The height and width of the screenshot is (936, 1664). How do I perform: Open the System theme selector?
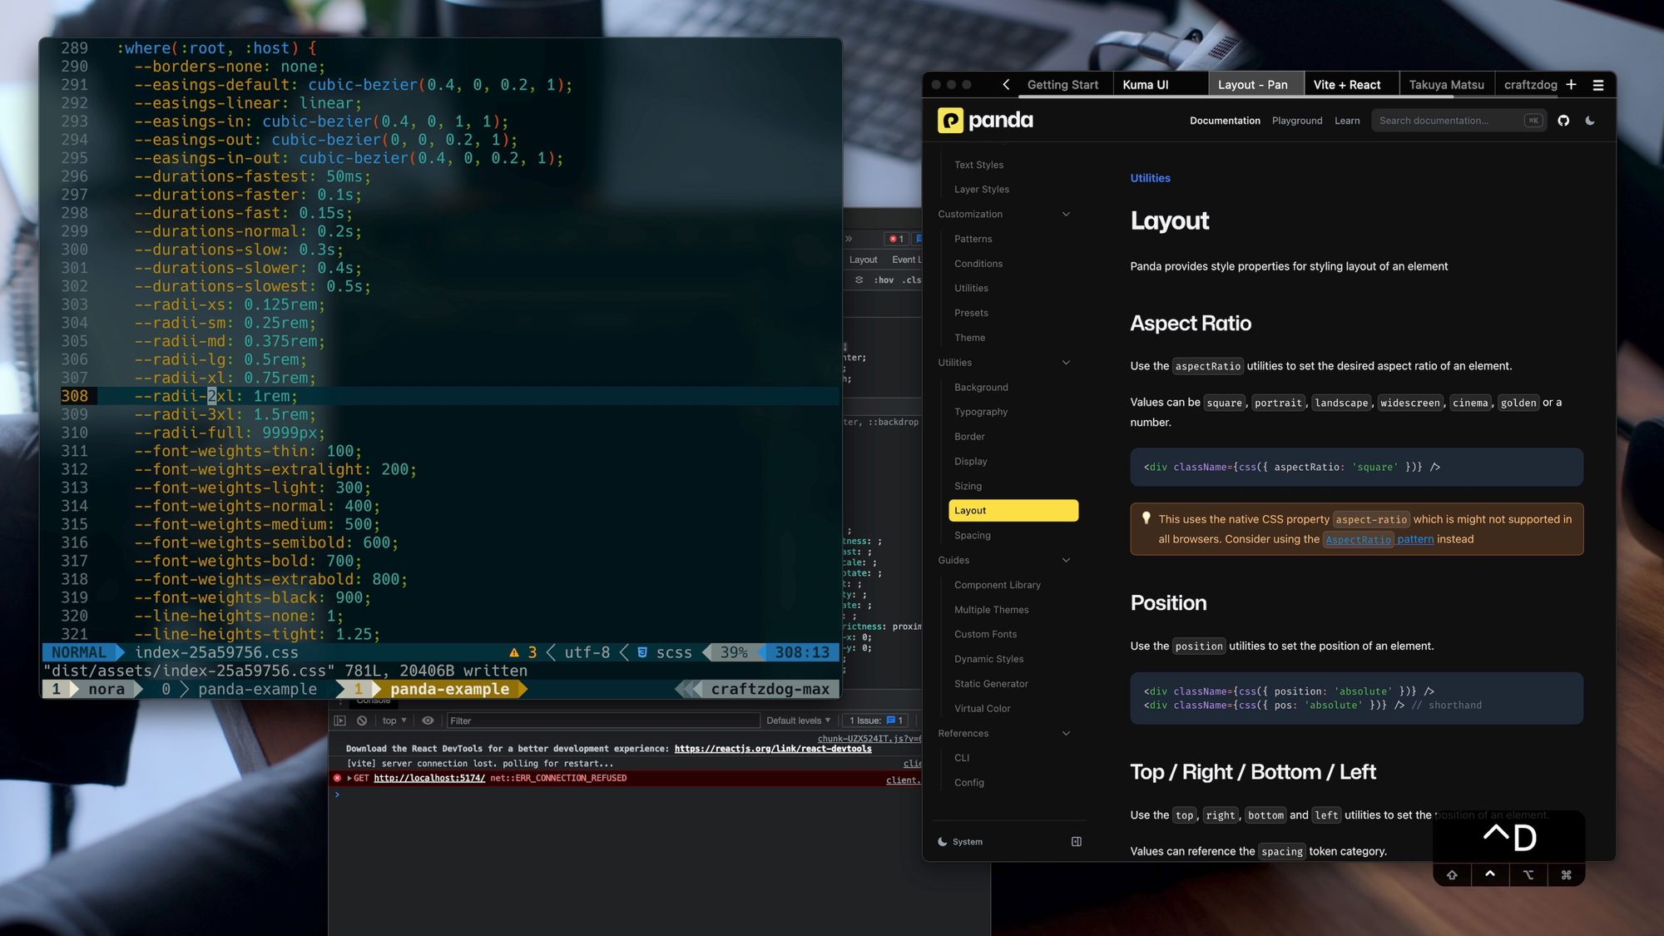(x=961, y=841)
